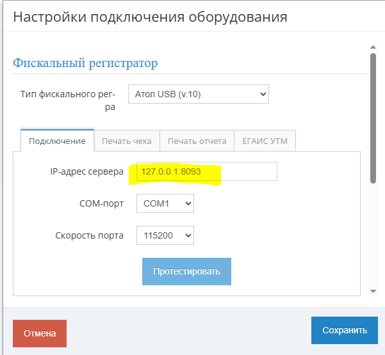Image resolution: width=385 pixels, height=355 pixels.
Task: Click the IP-адрес сервера label
Action: [86, 171]
